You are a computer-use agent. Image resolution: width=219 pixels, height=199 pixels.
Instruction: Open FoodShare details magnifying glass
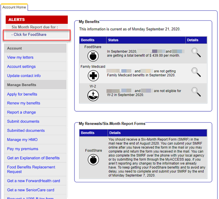(x=196, y=53)
